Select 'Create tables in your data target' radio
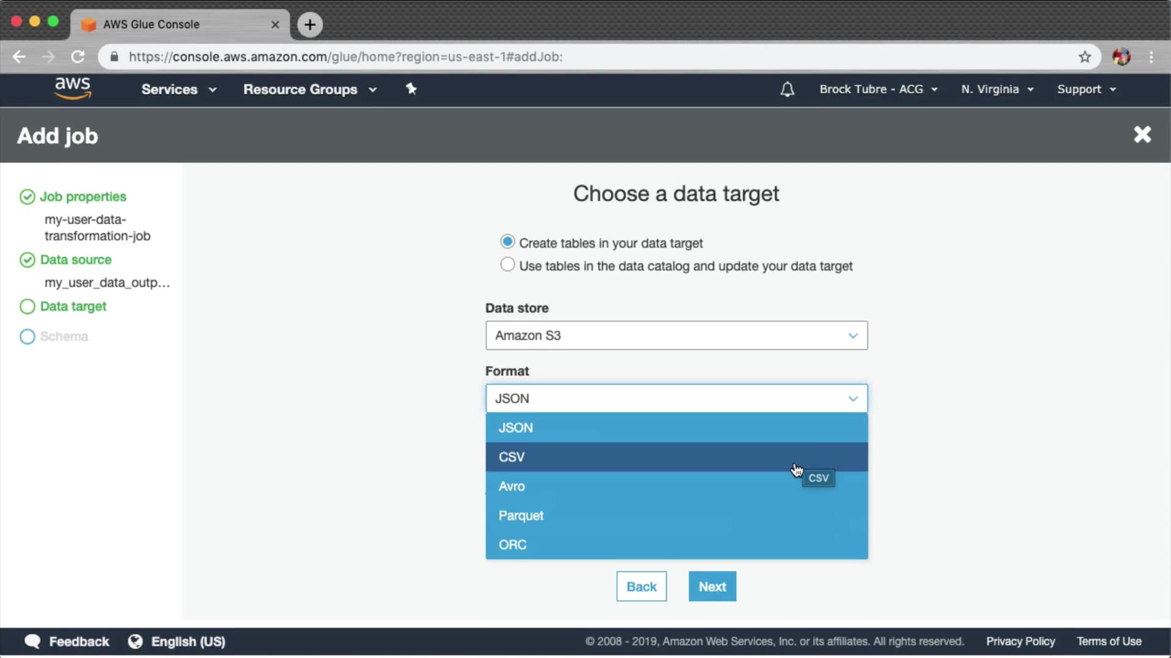Screen dimensions: 1171x658 [507, 242]
